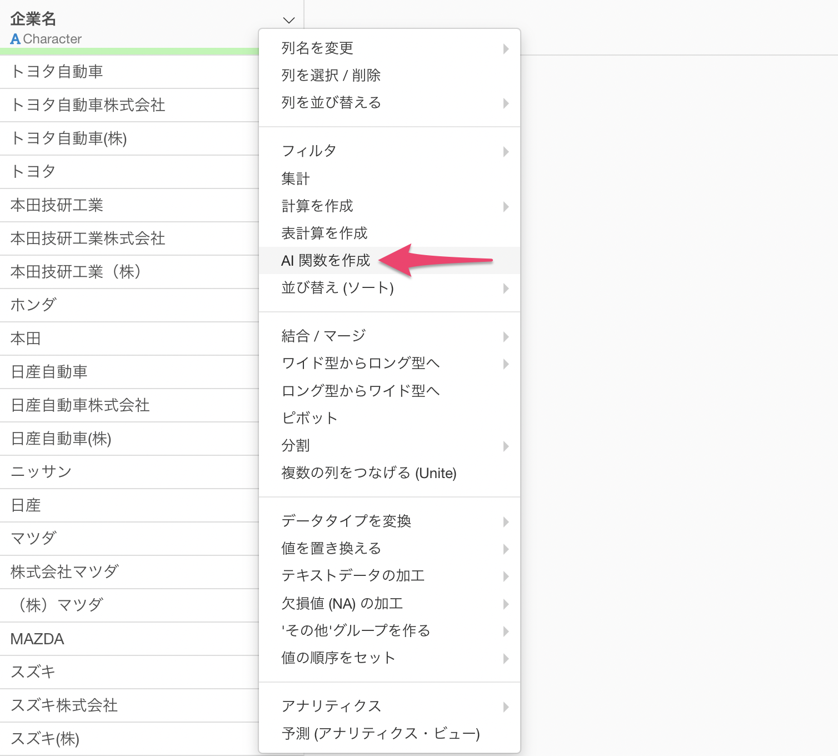This screenshot has height=756, width=838.
Task: Choose 'ピボット' from the menu
Action: click(x=310, y=419)
